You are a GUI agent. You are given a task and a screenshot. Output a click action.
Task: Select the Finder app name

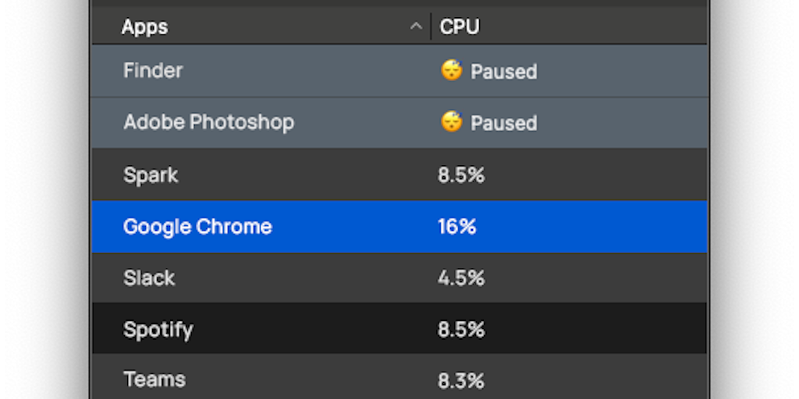pos(153,71)
